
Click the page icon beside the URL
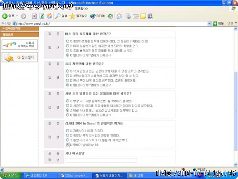tap(14, 23)
